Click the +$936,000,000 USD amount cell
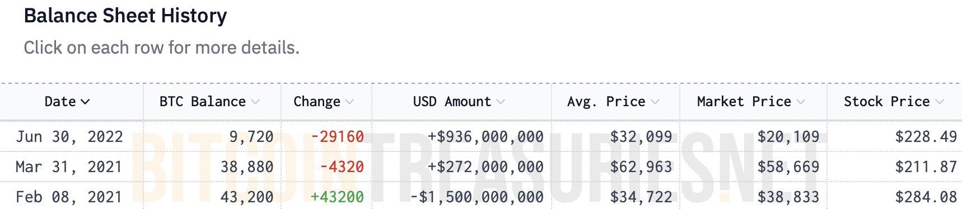 [x=485, y=136]
